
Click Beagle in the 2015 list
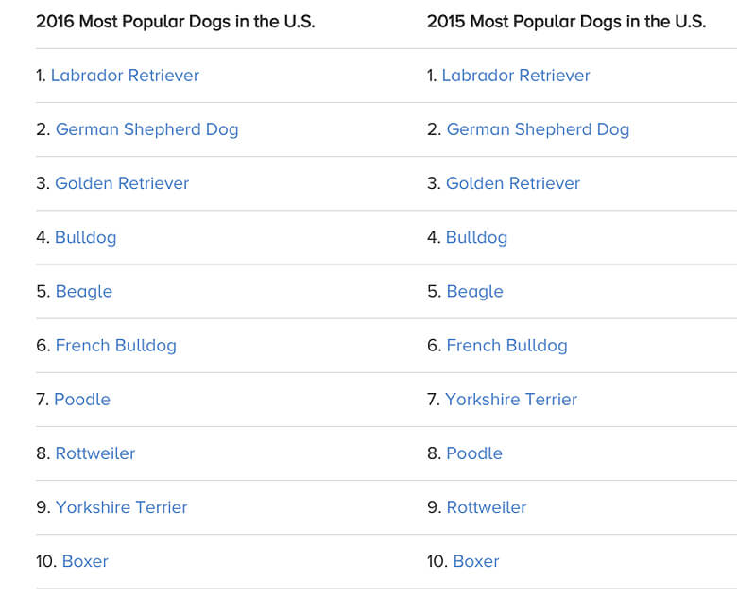pos(474,292)
